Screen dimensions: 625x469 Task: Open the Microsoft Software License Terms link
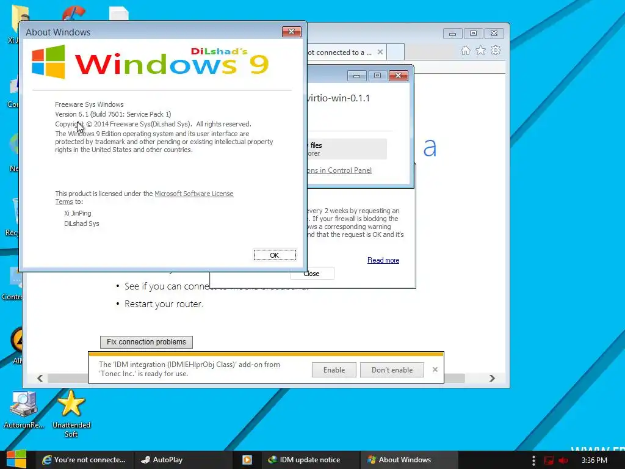193,194
